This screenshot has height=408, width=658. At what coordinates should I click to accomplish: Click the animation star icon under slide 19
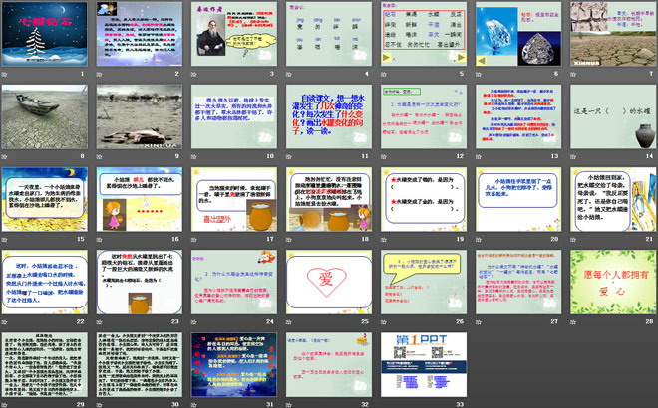pos(384,239)
